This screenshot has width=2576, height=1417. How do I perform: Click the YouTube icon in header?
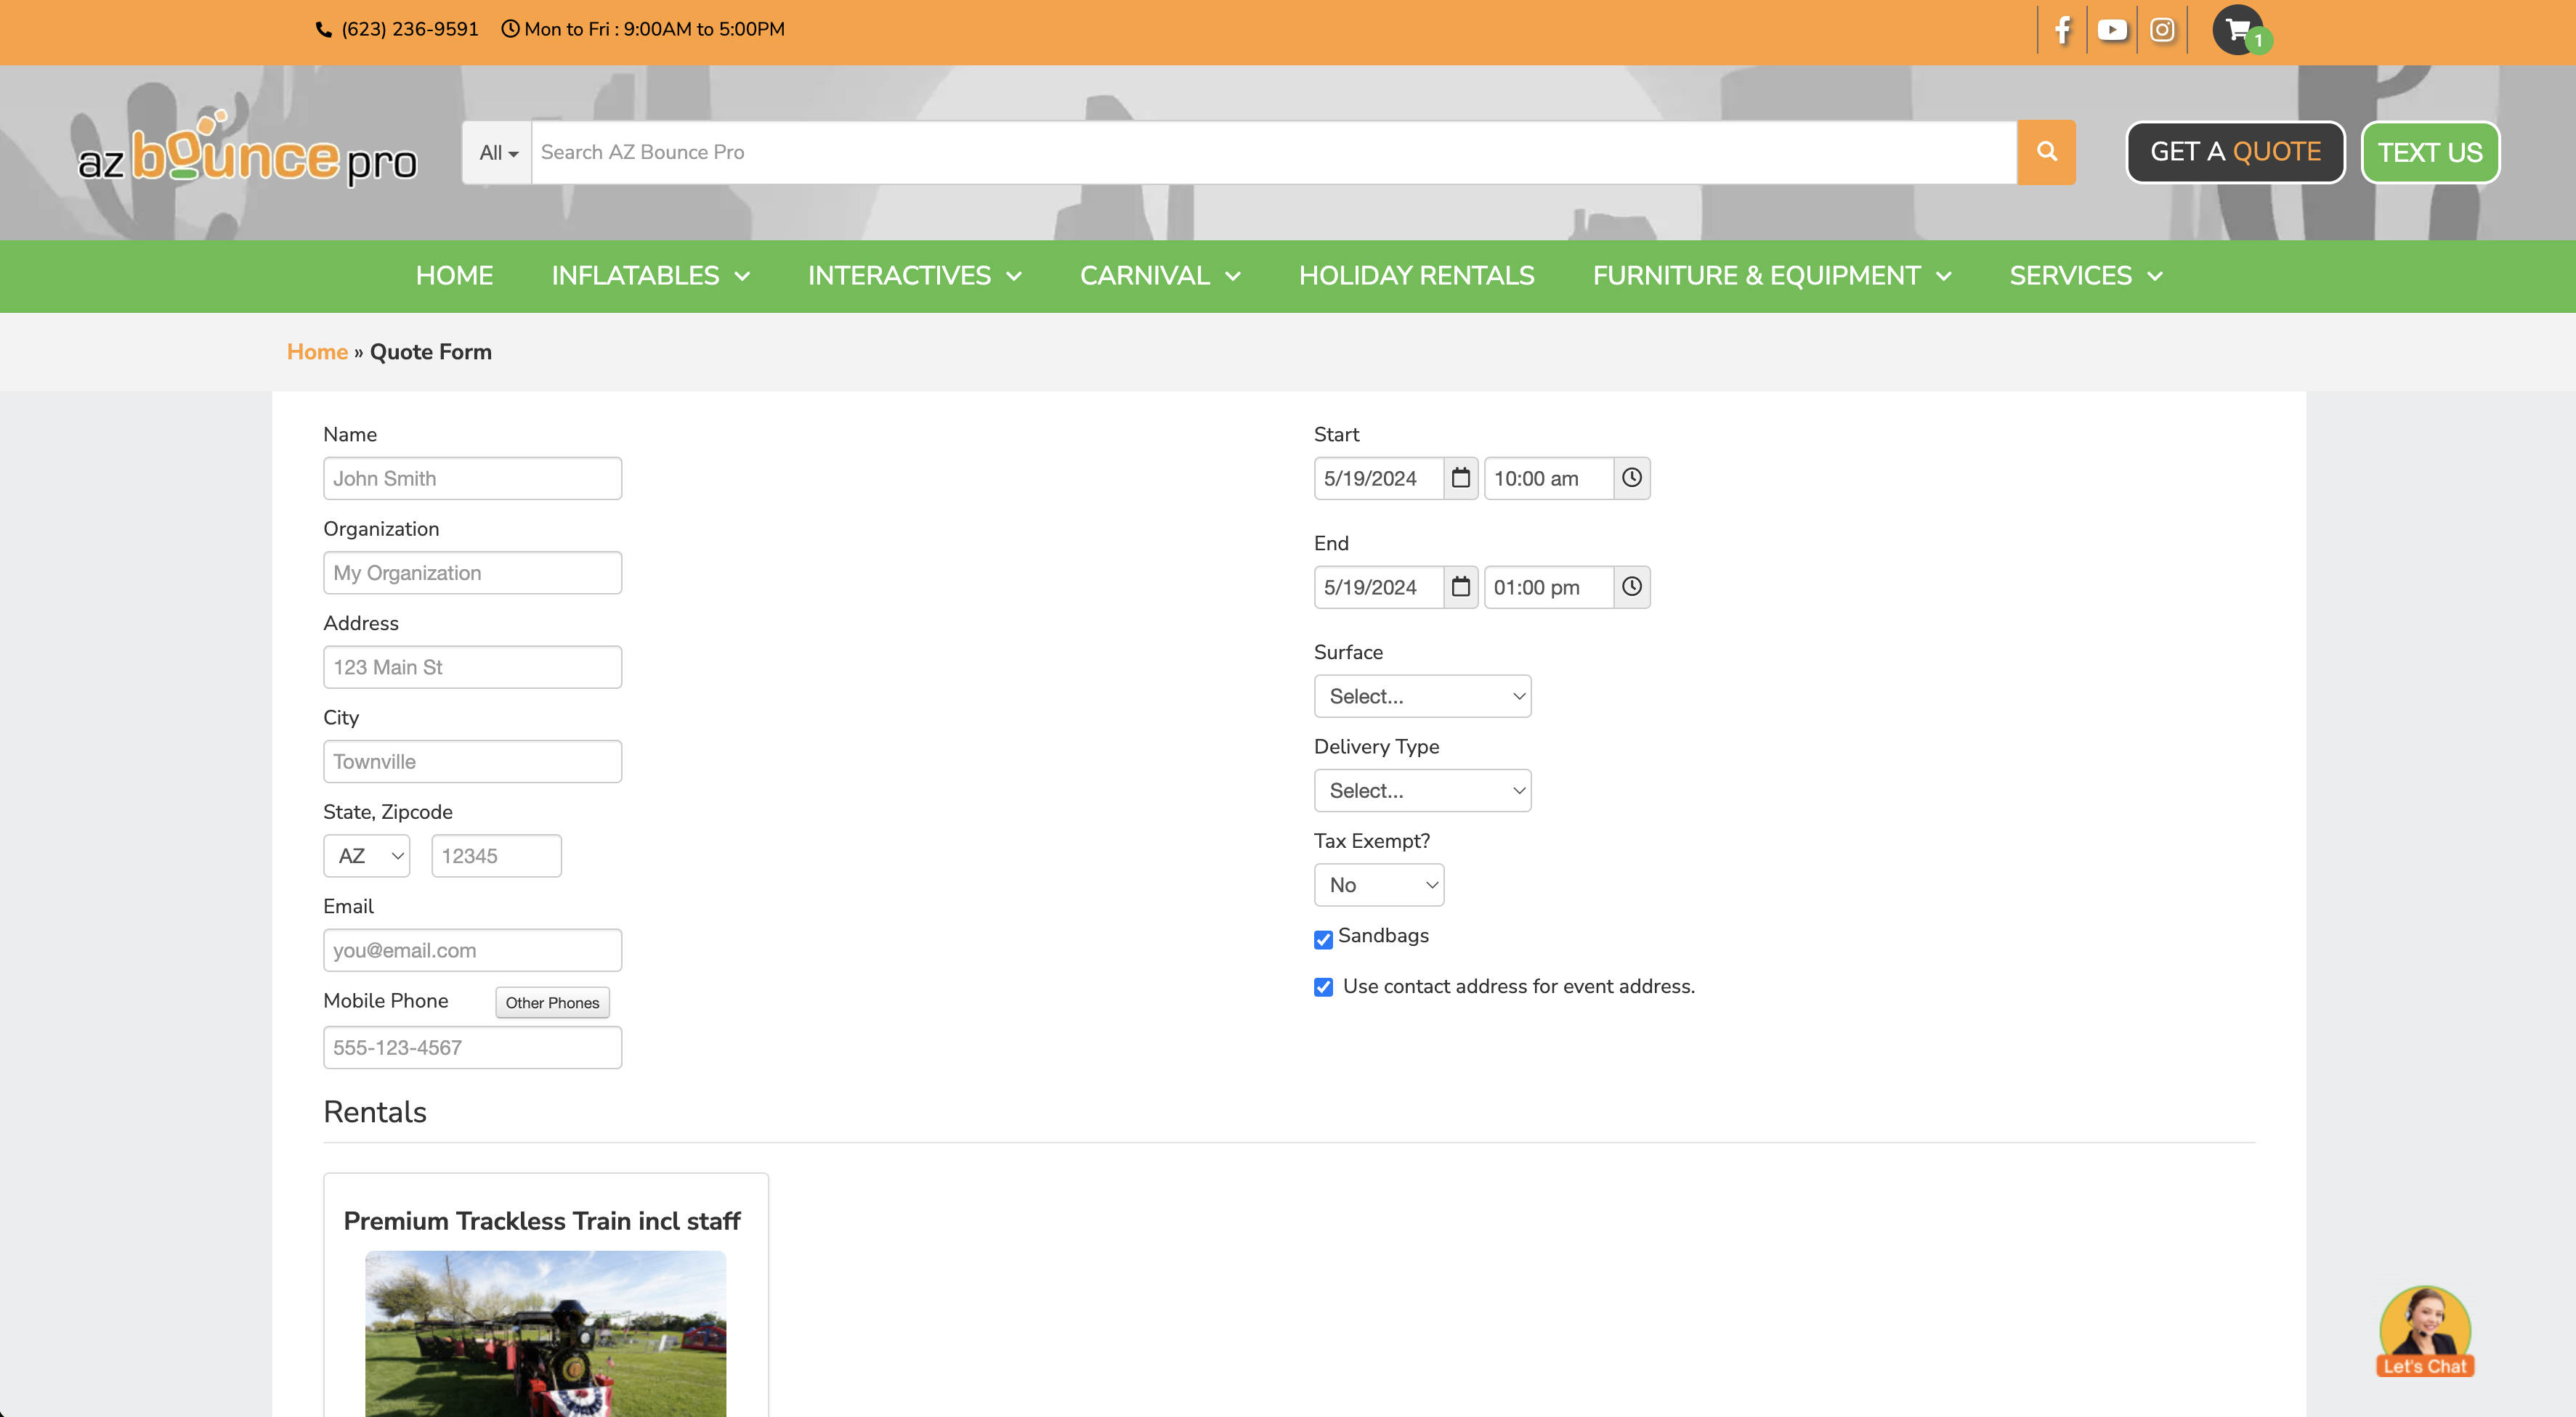coord(2112,30)
